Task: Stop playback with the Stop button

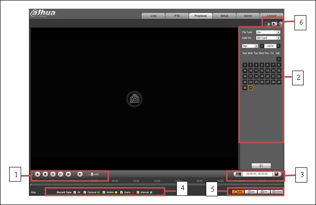Action: point(45,174)
